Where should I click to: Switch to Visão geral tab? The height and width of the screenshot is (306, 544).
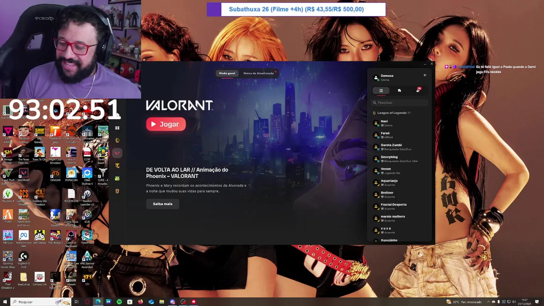coord(227,73)
